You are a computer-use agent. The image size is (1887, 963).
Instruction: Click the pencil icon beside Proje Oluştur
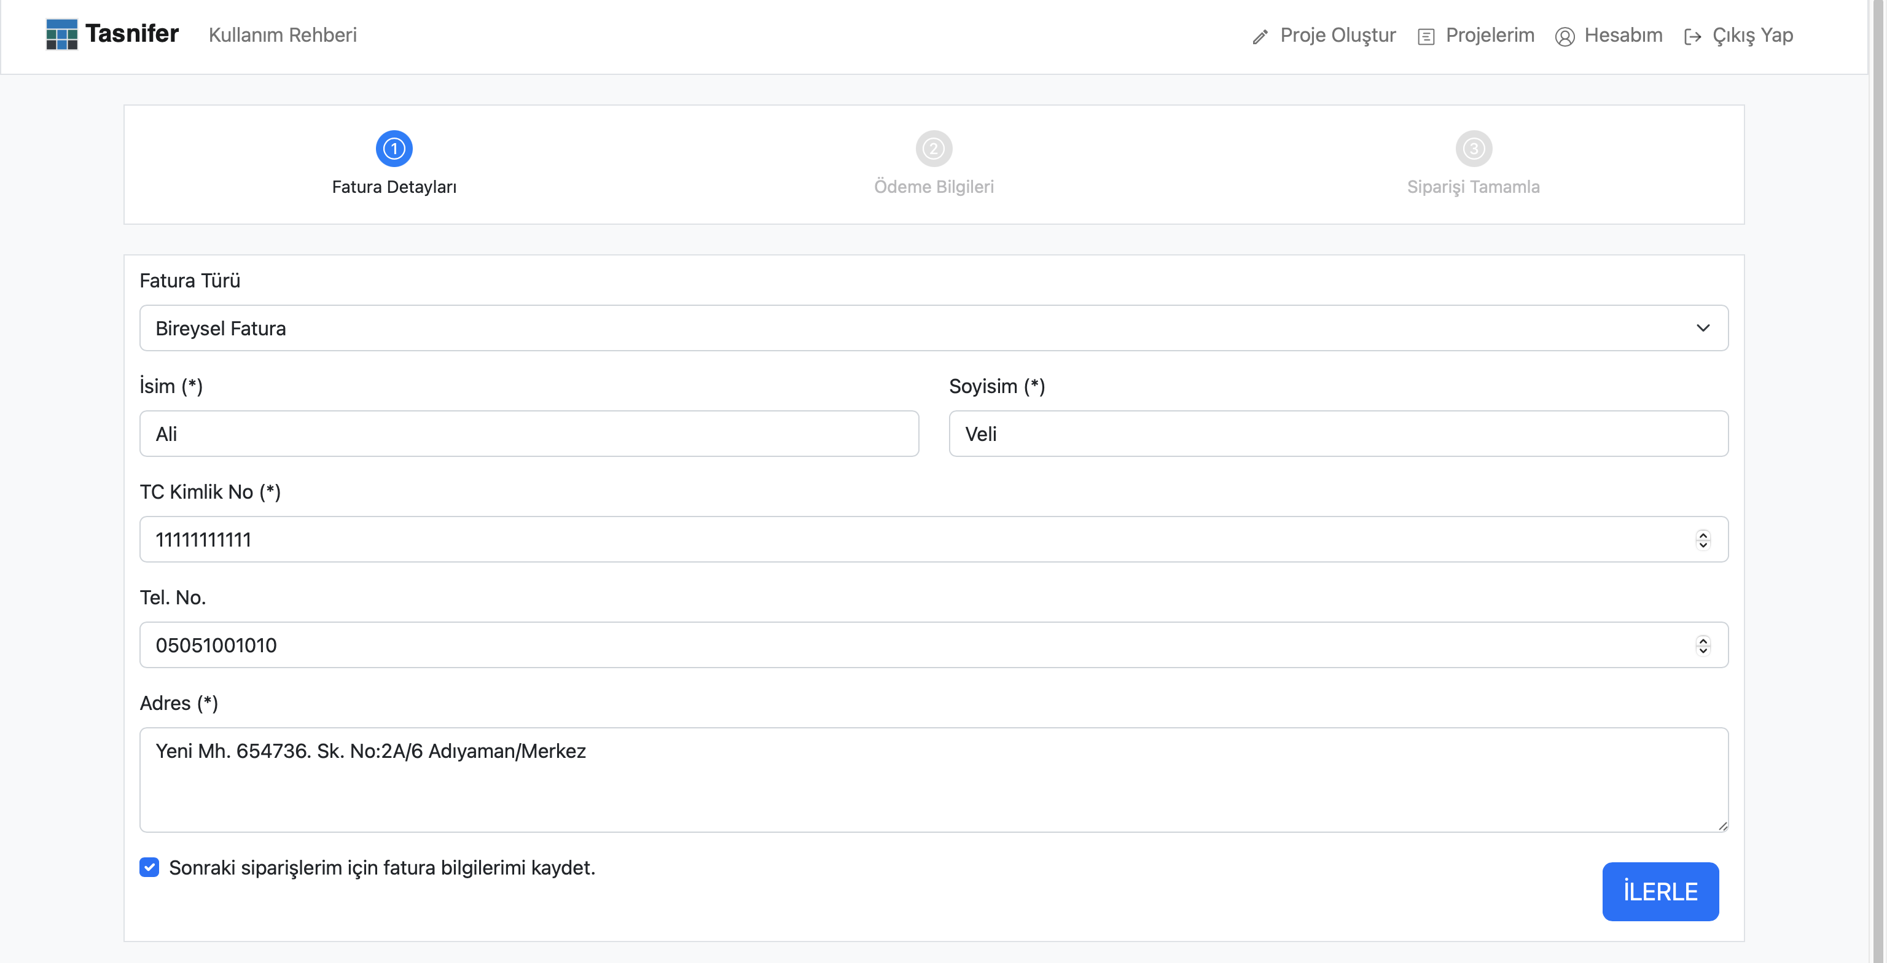pyautogui.click(x=1259, y=37)
